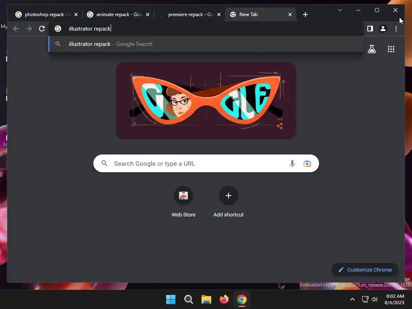This screenshot has height=309, width=412.
Task: Open the Chrome profile menu
Action: coord(383,29)
